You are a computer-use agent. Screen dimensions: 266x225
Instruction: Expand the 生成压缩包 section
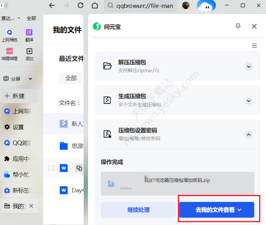coord(249,101)
